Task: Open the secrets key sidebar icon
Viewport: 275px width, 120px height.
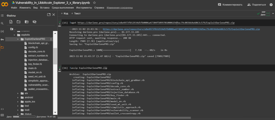Action: 2,39
